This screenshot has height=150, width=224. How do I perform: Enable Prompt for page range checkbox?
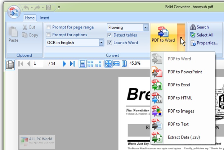[48, 27]
